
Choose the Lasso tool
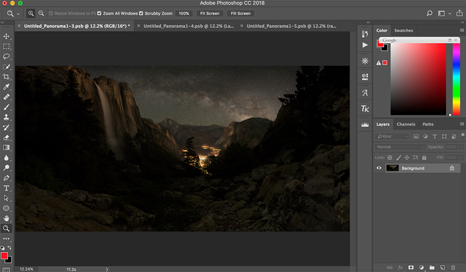(x=7, y=56)
